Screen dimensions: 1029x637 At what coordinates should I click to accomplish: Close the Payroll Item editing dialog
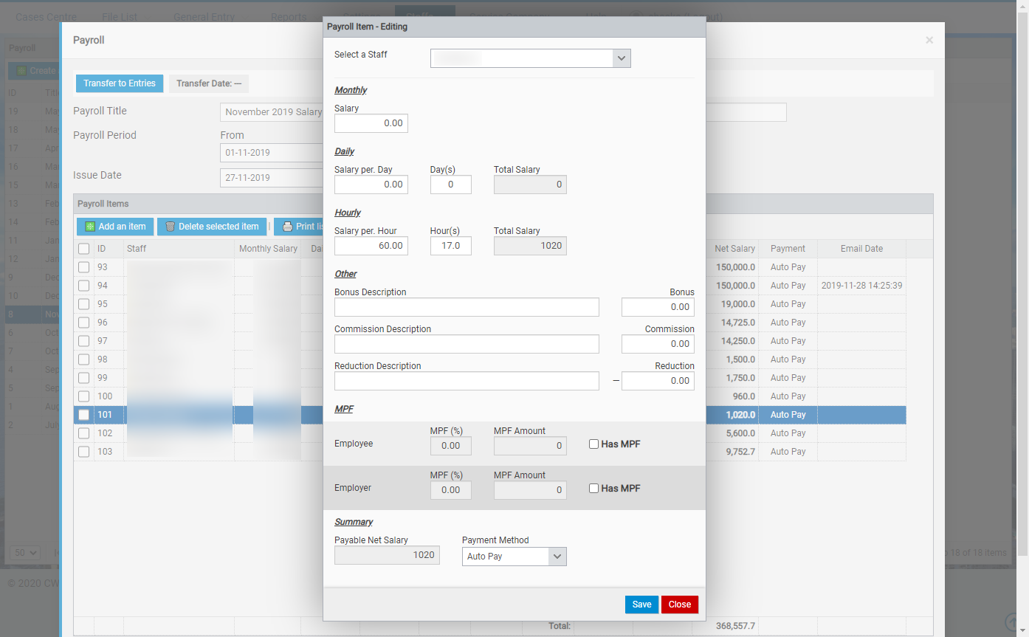point(680,605)
